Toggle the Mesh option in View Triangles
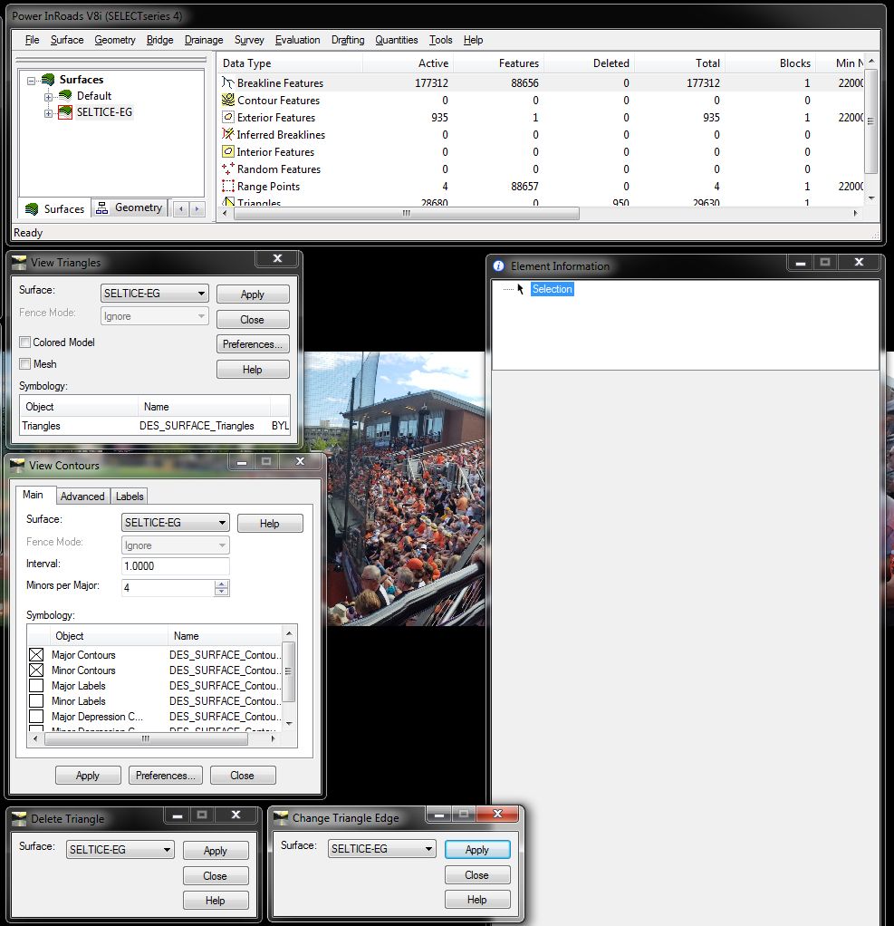894x926 pixels. pos(24,363)
